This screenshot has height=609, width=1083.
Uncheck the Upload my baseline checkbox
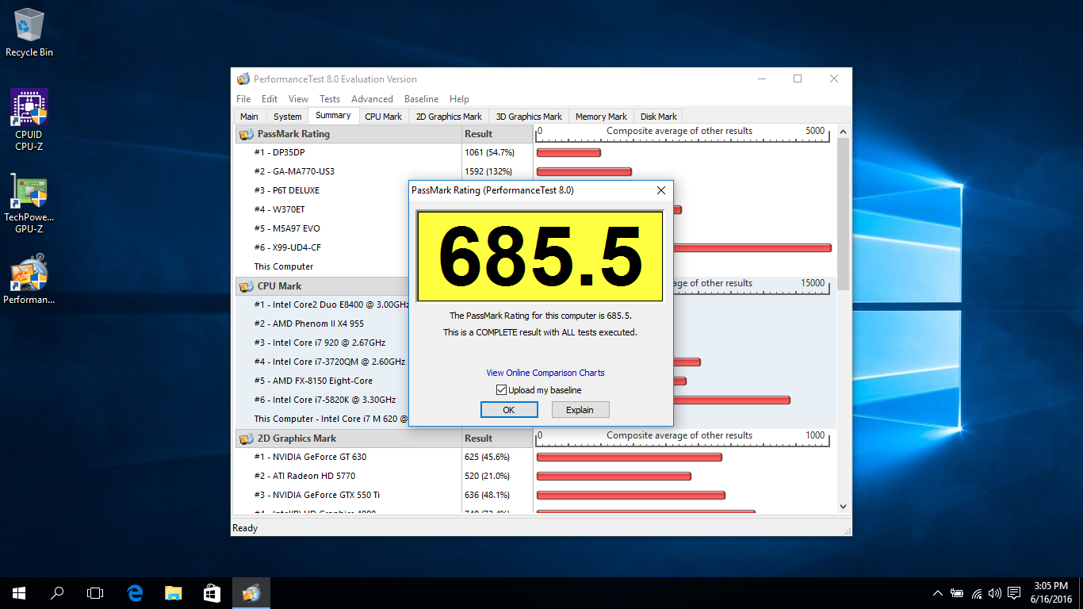(501, 390)
